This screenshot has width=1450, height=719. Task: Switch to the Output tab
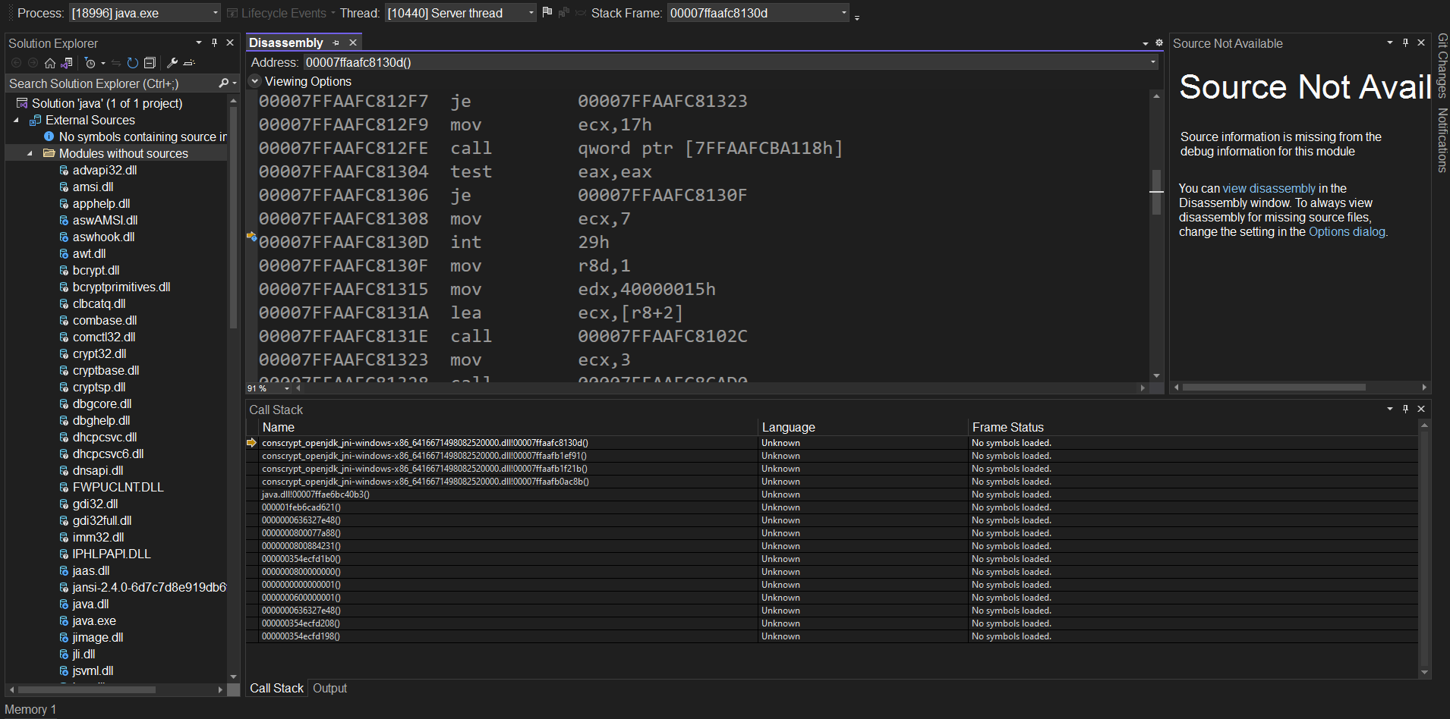[329, 688]
